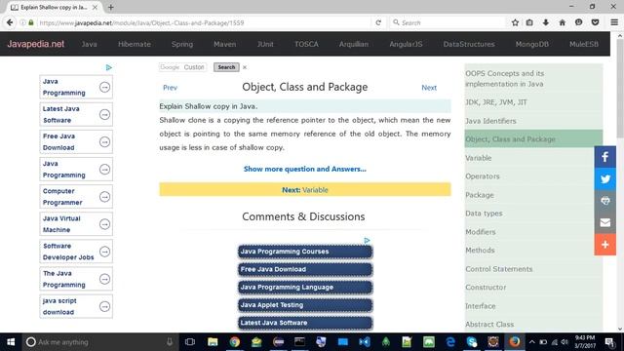Open the bookmarks list clipboard icon
The width and height of the screenshot is (624, 351).
click(529, 22)
